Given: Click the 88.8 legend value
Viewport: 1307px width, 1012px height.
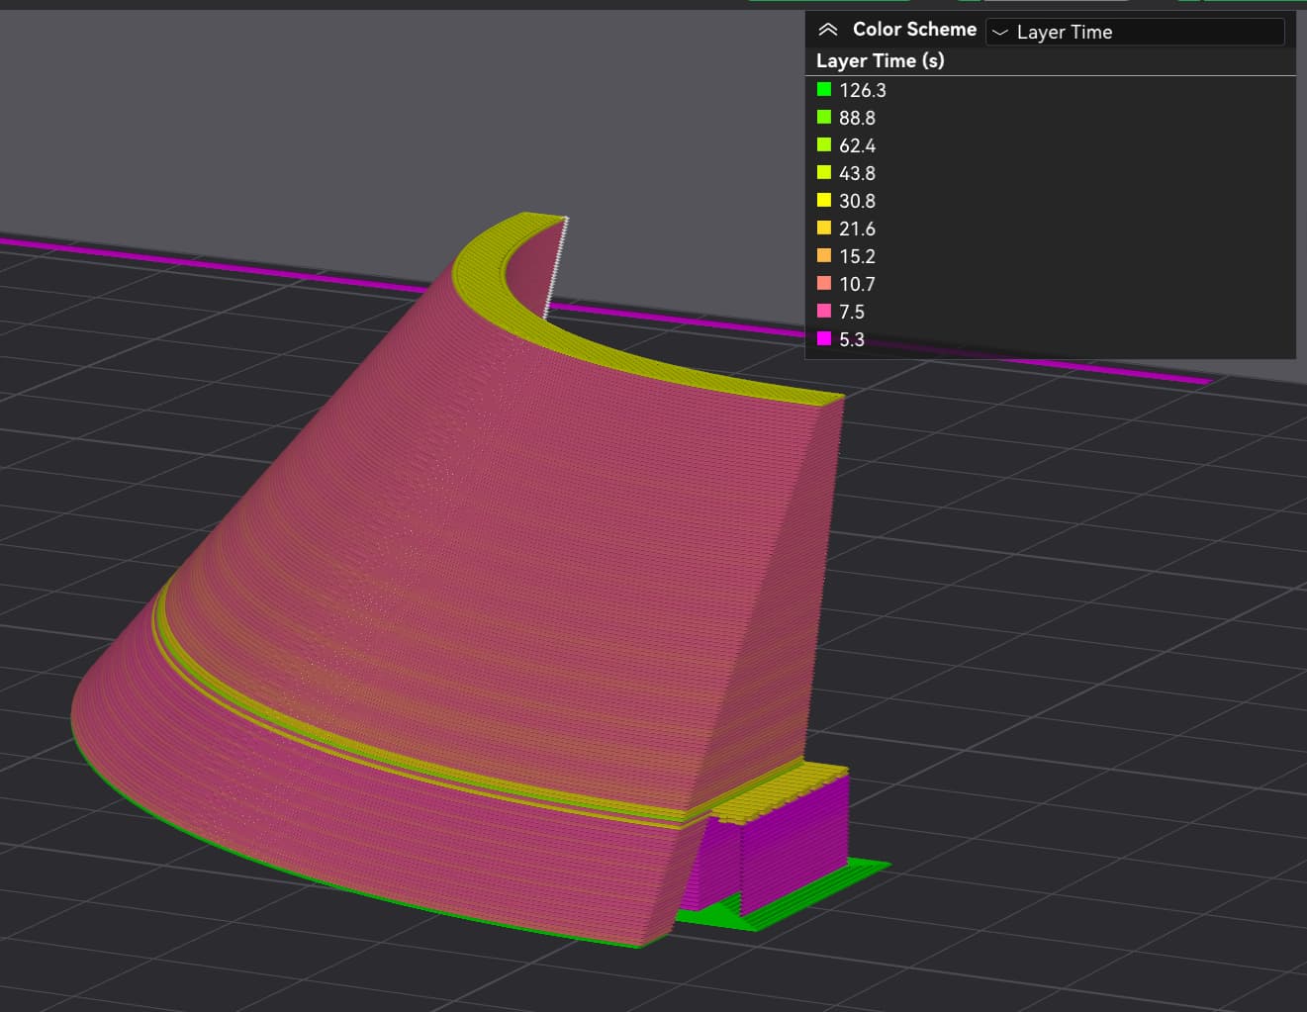Looking at the screenshot, I should coord(857,118).
